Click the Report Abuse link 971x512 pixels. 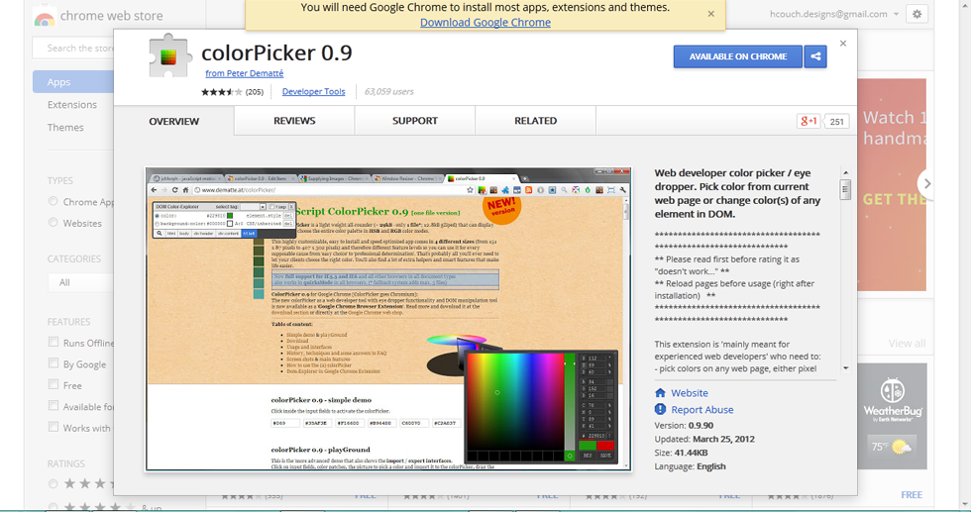pos(702,409)
